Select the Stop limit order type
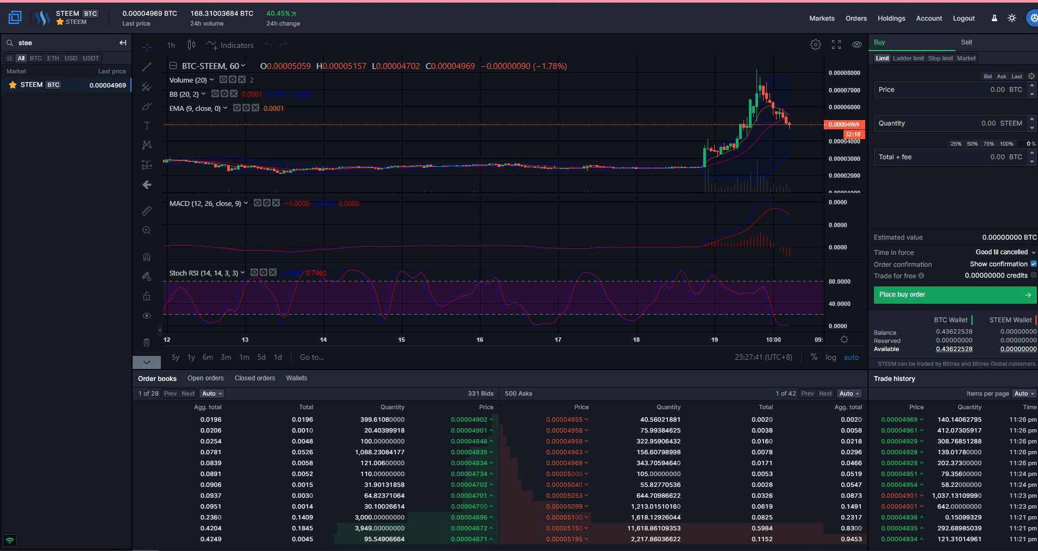Viewport: 1038px width, 551px height. coord(940,58)
